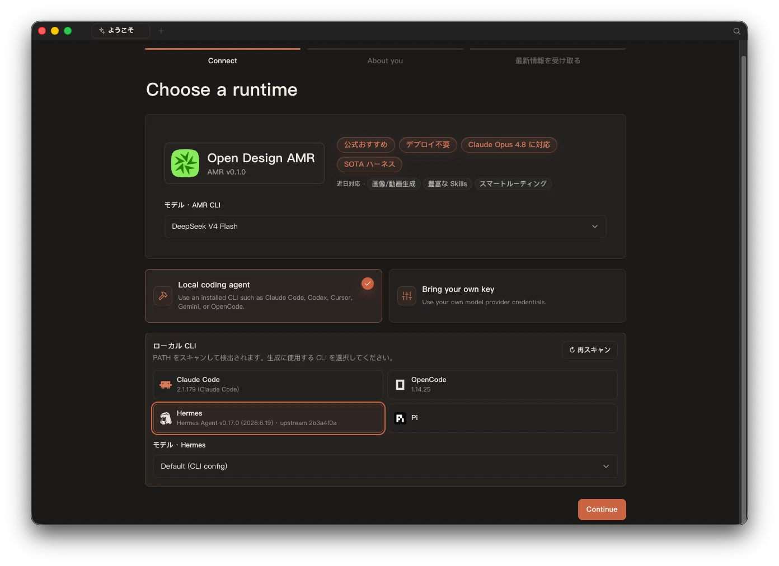Image resolution: width=779 pixels, height=566 pixels.
Task: Click the モデル · AMR CLI label
Action: pos(193,205)
